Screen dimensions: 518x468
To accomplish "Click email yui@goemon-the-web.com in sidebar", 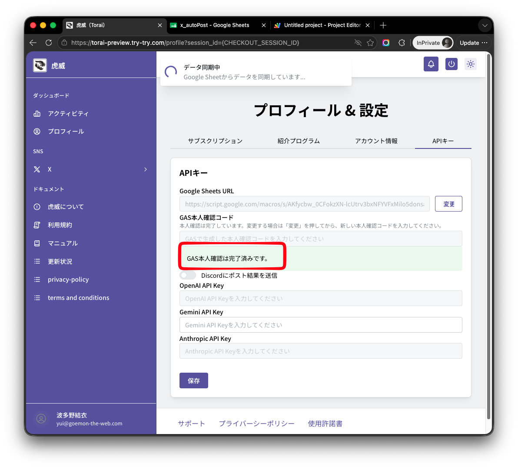I will coord(89,424).
